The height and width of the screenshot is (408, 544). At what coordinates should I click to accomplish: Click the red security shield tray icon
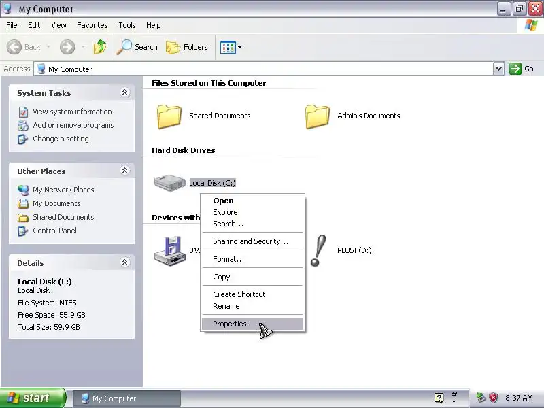tap(493, 398)
